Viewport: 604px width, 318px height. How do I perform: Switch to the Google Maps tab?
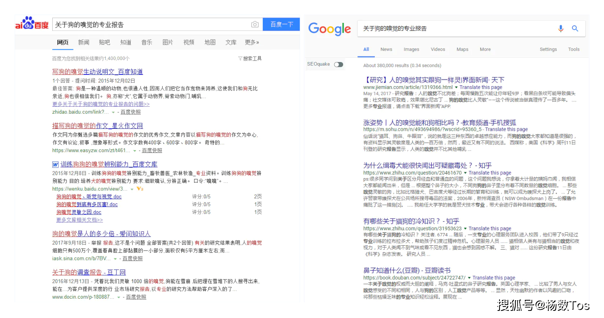pos(462,49)
